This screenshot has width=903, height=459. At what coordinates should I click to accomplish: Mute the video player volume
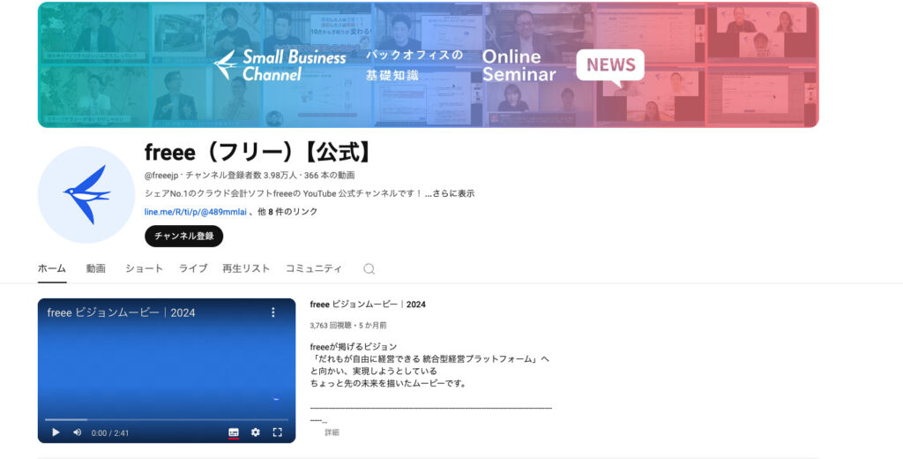(x=78, y=432)
